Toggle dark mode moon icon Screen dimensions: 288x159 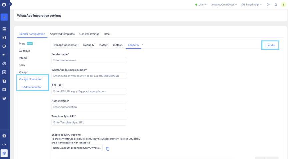point(268,5)
